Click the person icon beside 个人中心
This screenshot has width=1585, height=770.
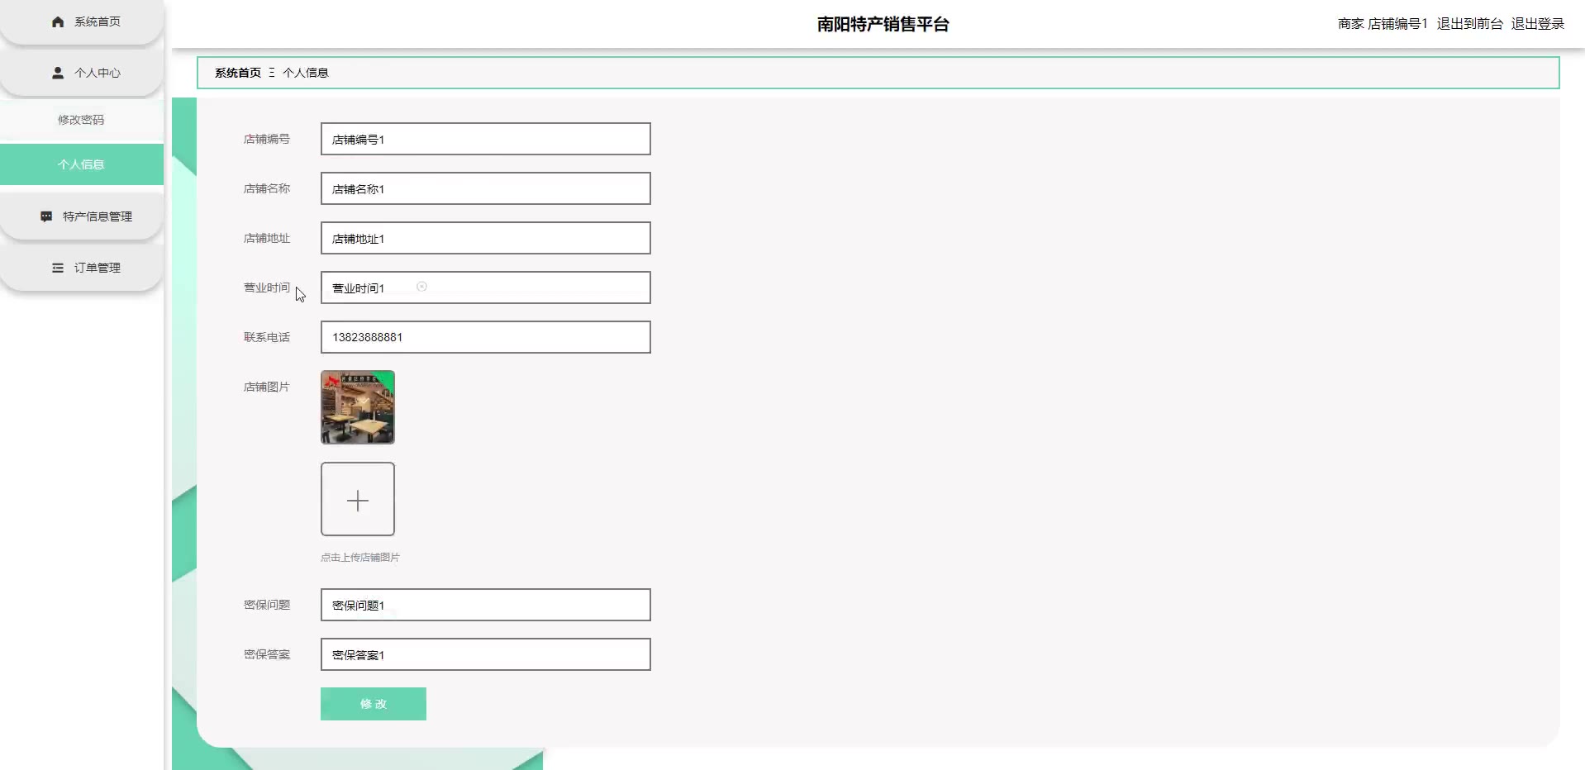click(x=58, y=73)
